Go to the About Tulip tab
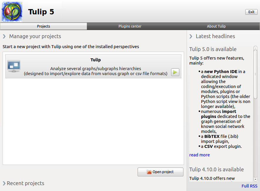This screenshot has width=260, height=191. (x=216, y=26)
